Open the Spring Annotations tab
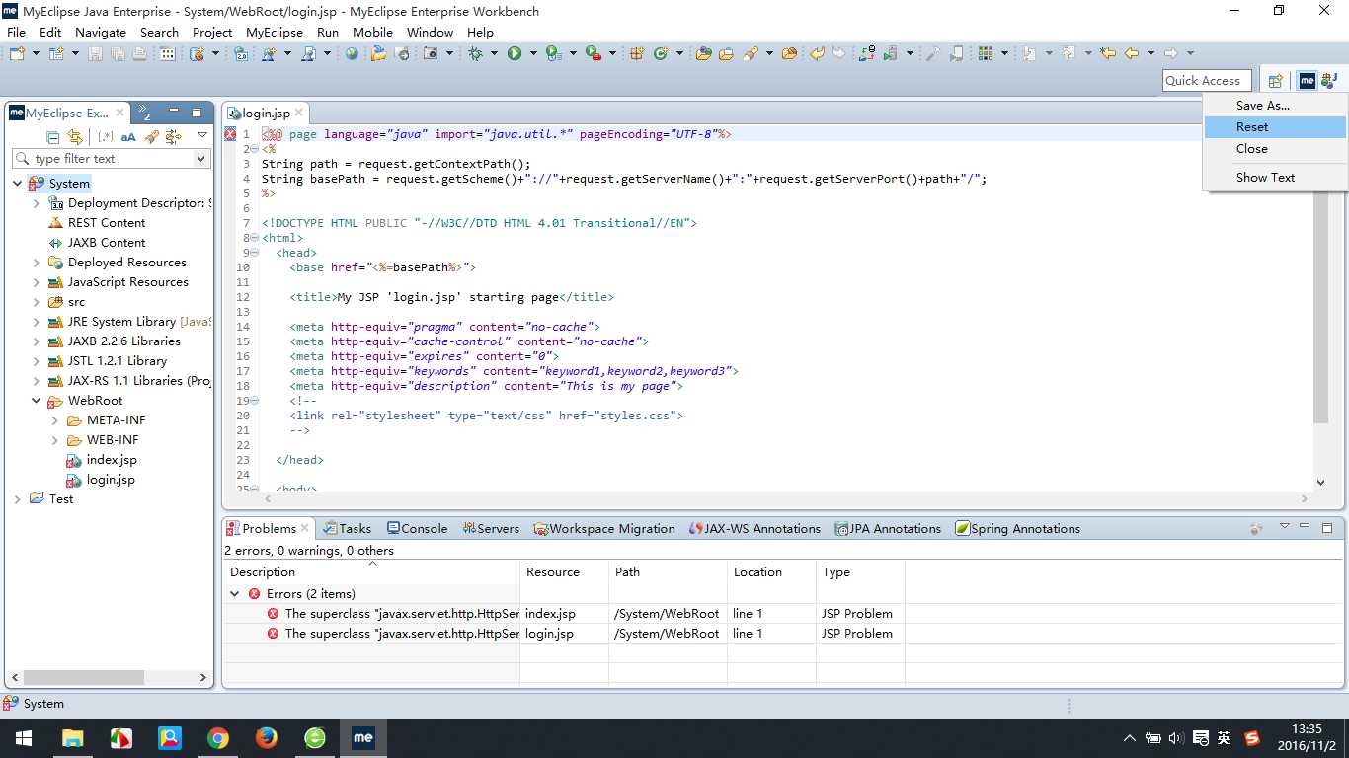 [1018, 529]
